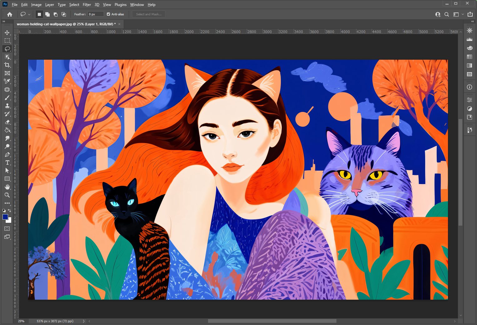
Task: Select the Object Selection tool
Action: [7, 57]
